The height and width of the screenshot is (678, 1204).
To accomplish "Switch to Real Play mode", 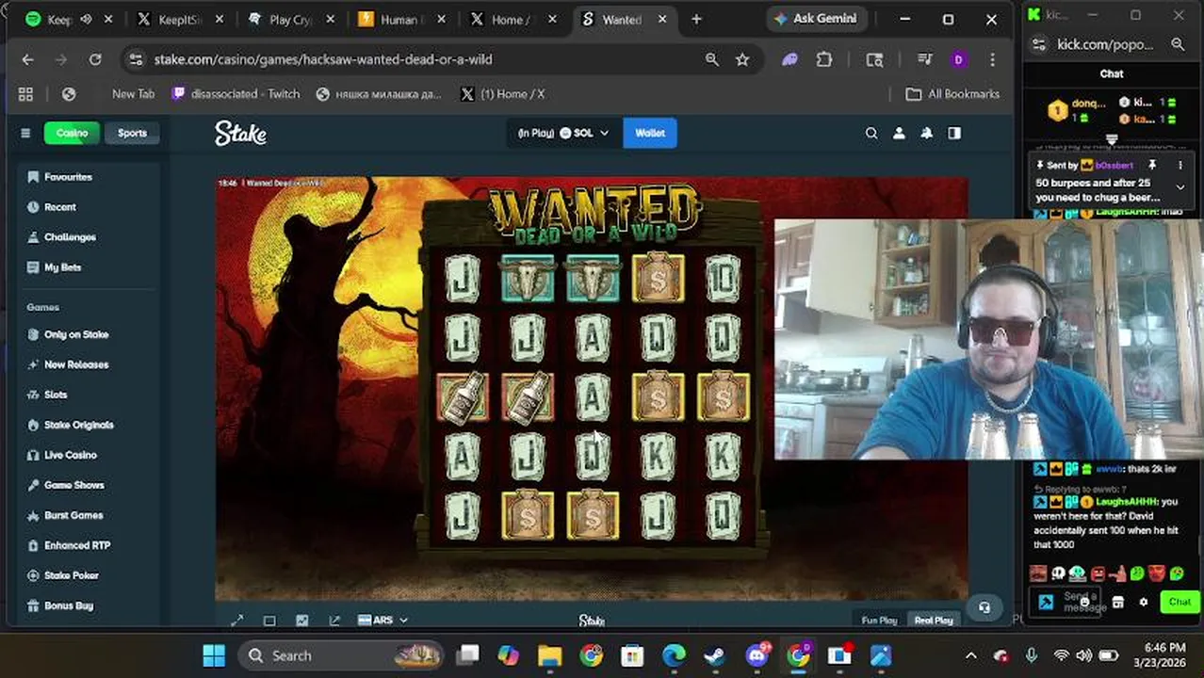I will [x=934, y=620].
